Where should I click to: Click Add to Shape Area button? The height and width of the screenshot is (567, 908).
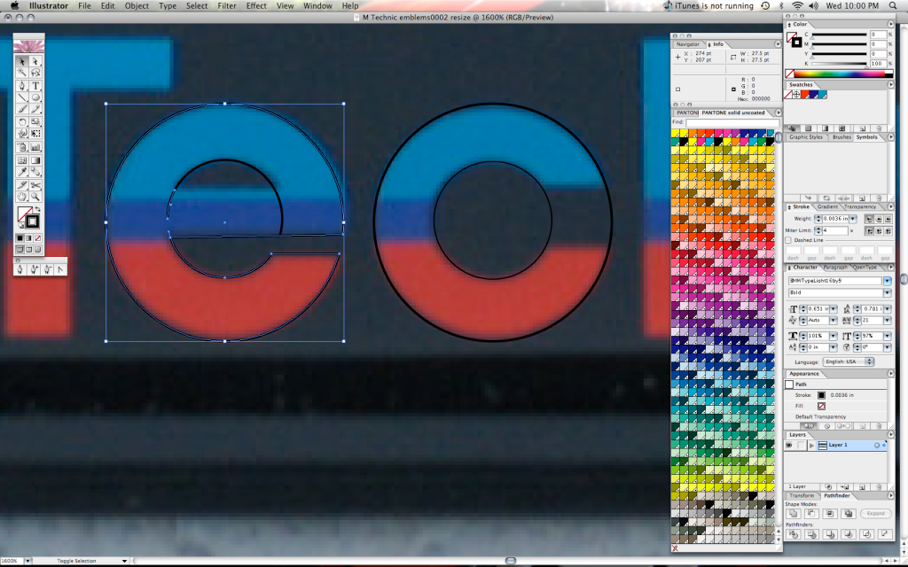793,513
